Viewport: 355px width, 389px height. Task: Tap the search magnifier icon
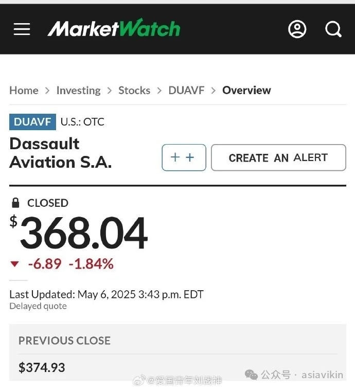coord(333,29)
